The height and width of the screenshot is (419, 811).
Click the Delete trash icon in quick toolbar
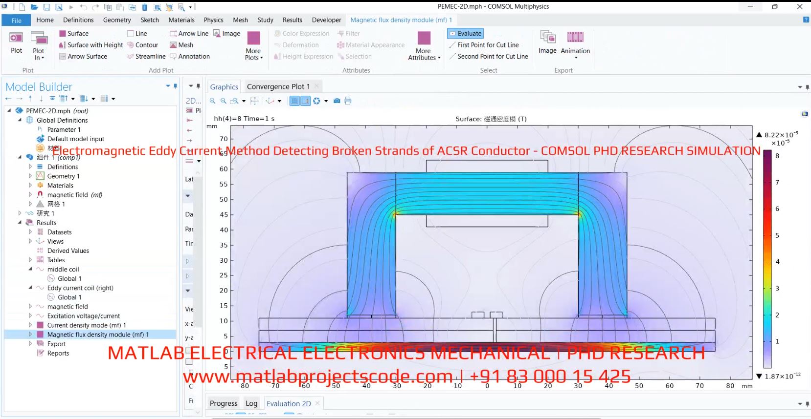click(145, 7)
